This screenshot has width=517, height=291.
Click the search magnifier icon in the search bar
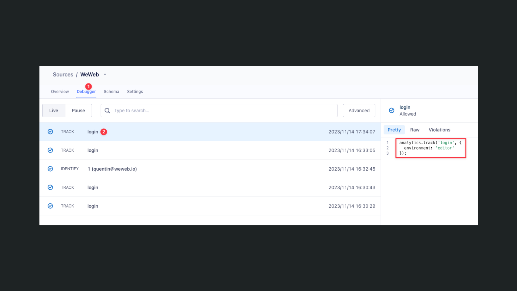(x=107, y=110)
